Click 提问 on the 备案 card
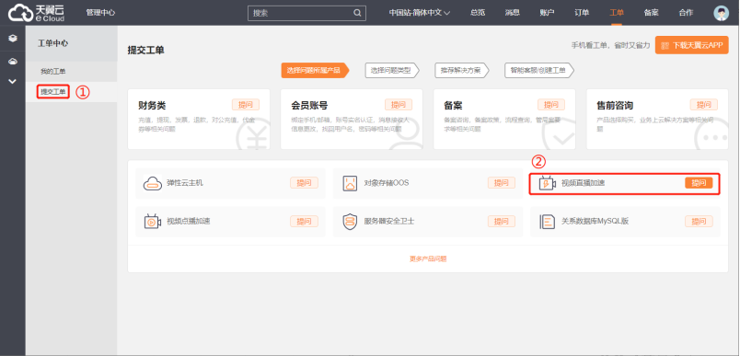The image size is (740, 356). (551, 105)
